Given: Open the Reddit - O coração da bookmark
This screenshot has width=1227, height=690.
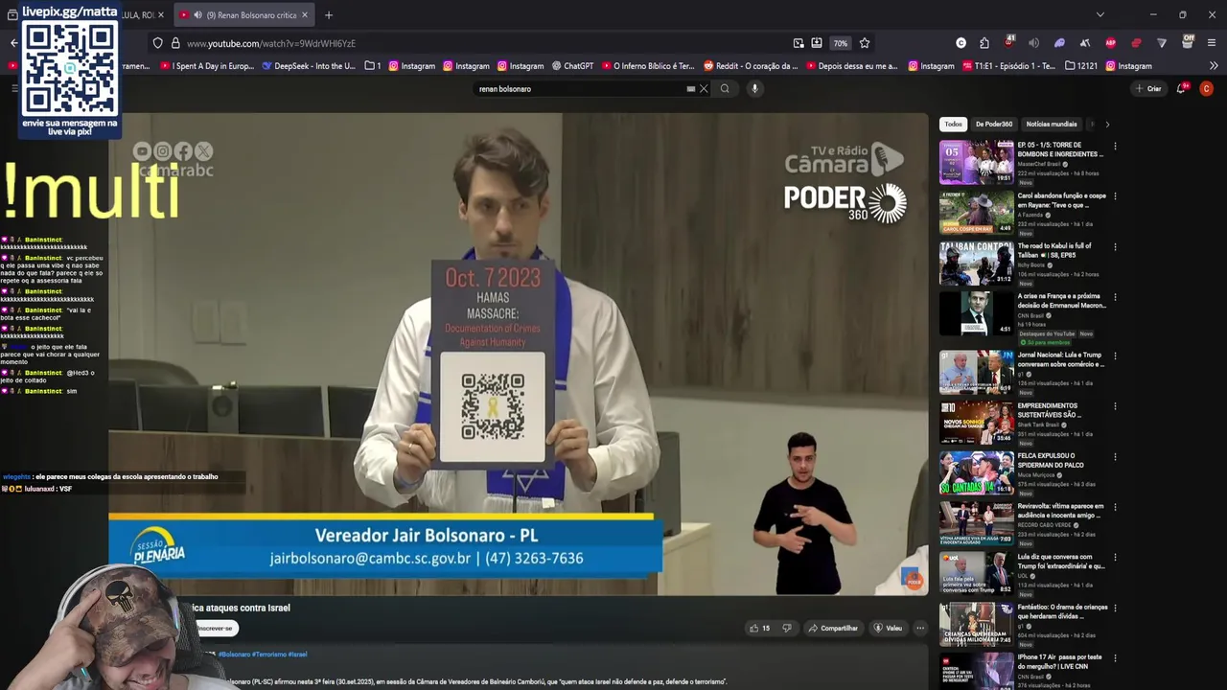Looking at the screenshot, I should [751, 66].
